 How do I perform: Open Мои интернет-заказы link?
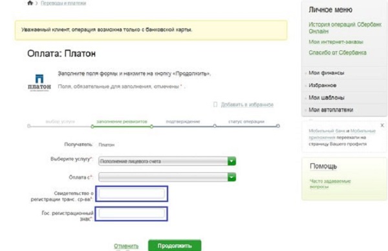336,42
